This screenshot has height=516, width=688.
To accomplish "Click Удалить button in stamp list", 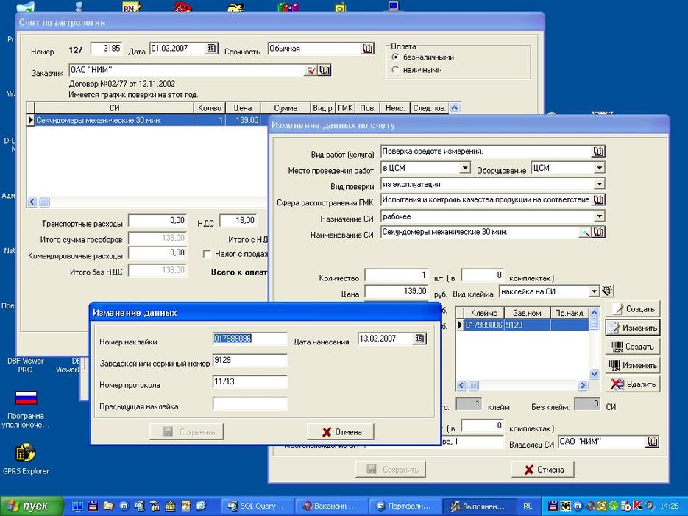I will 633,384.
